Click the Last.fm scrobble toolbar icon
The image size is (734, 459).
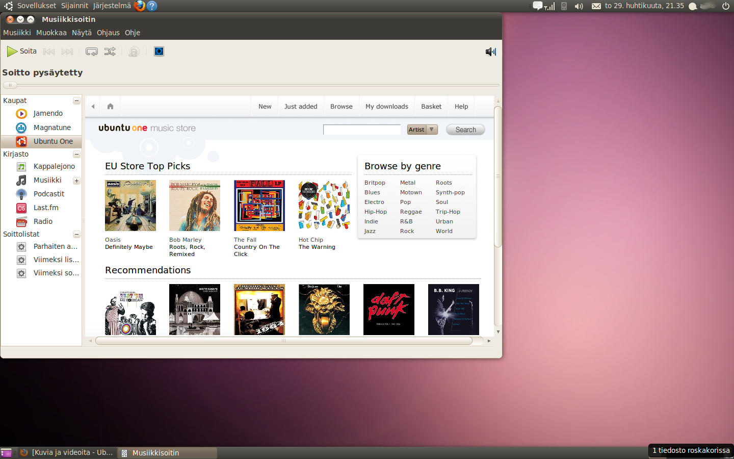click(134, 52)
